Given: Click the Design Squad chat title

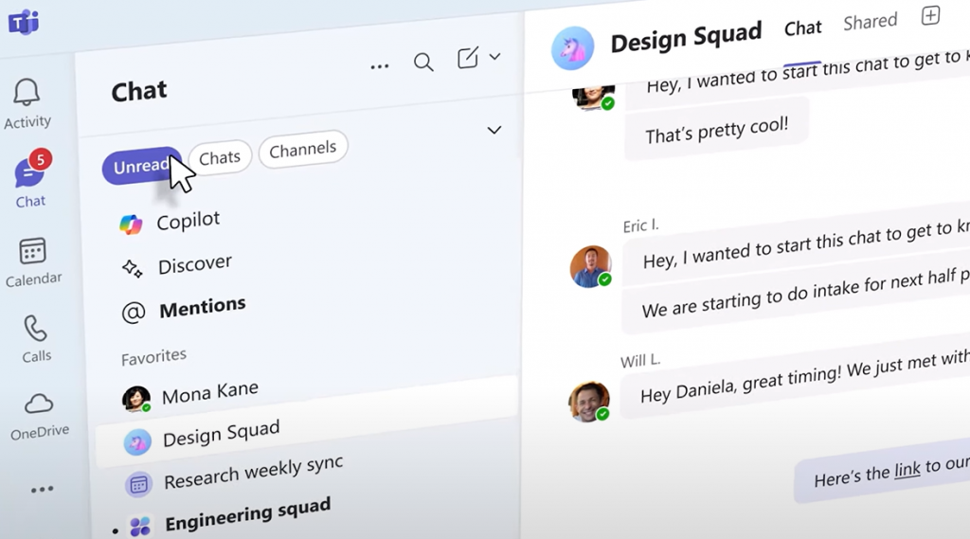Looking at the screenshot, I should pos(686,37).
